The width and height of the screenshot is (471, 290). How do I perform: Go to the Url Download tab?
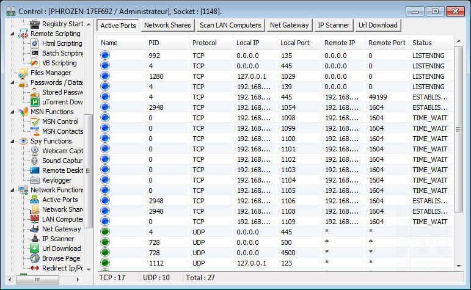(378, 25)
